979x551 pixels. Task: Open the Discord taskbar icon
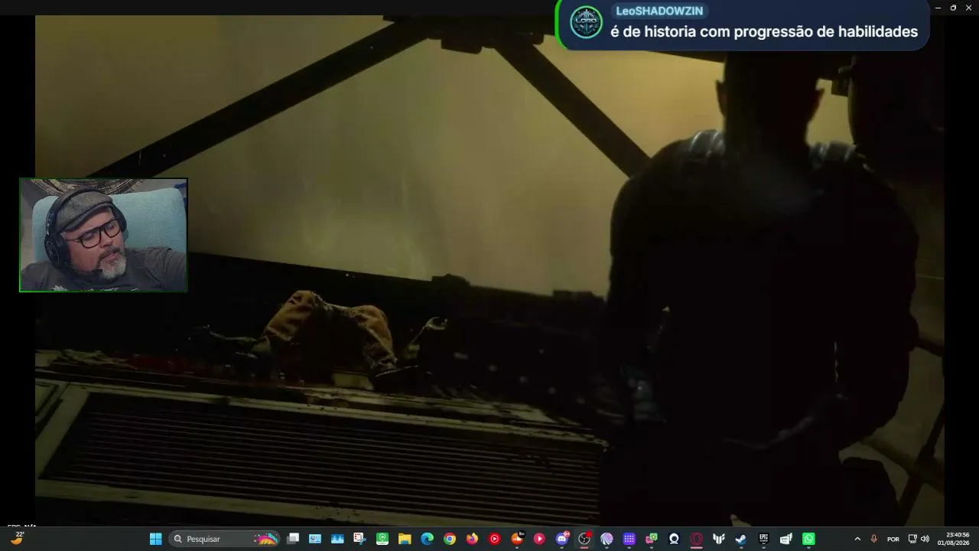[562, 539]
